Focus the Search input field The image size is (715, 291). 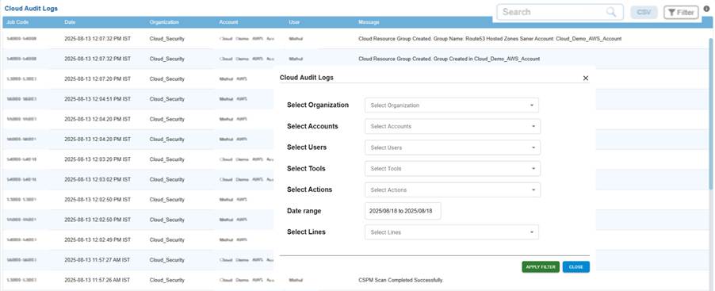(x=560, y=13)
